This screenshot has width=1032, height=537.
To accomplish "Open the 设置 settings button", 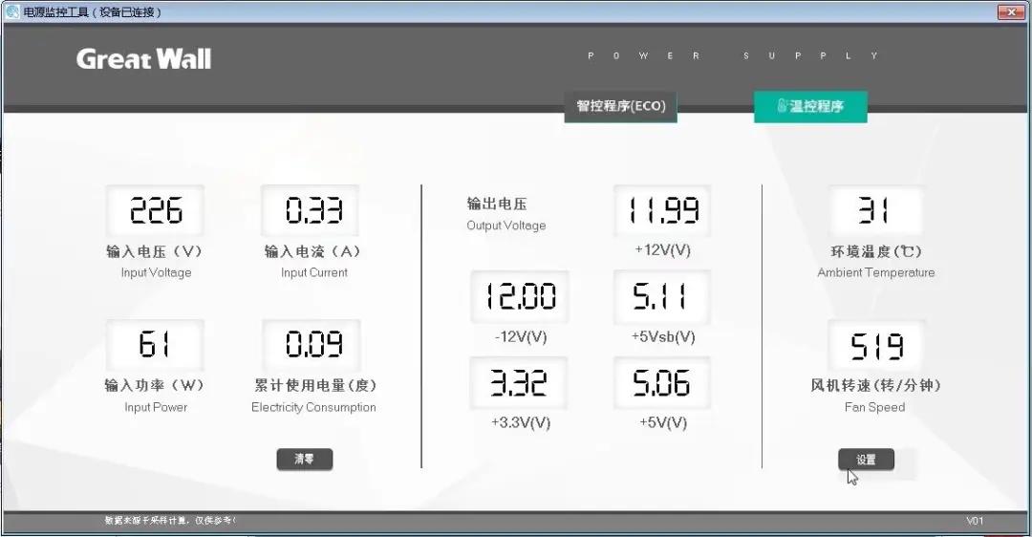I will 866,460.
